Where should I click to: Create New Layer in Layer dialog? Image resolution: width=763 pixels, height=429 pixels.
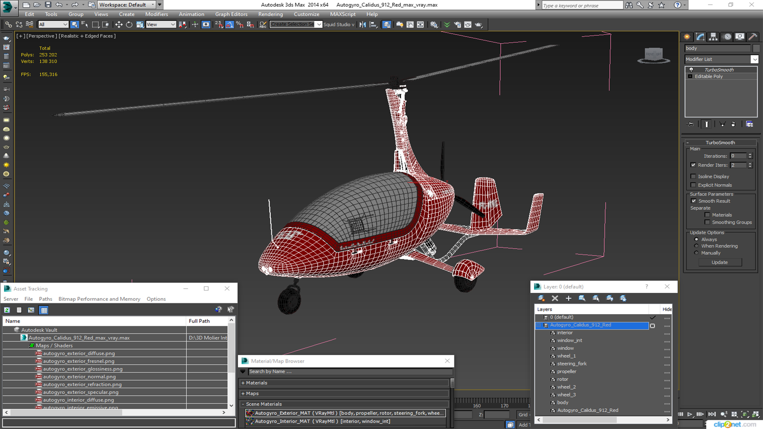point(541,298)
